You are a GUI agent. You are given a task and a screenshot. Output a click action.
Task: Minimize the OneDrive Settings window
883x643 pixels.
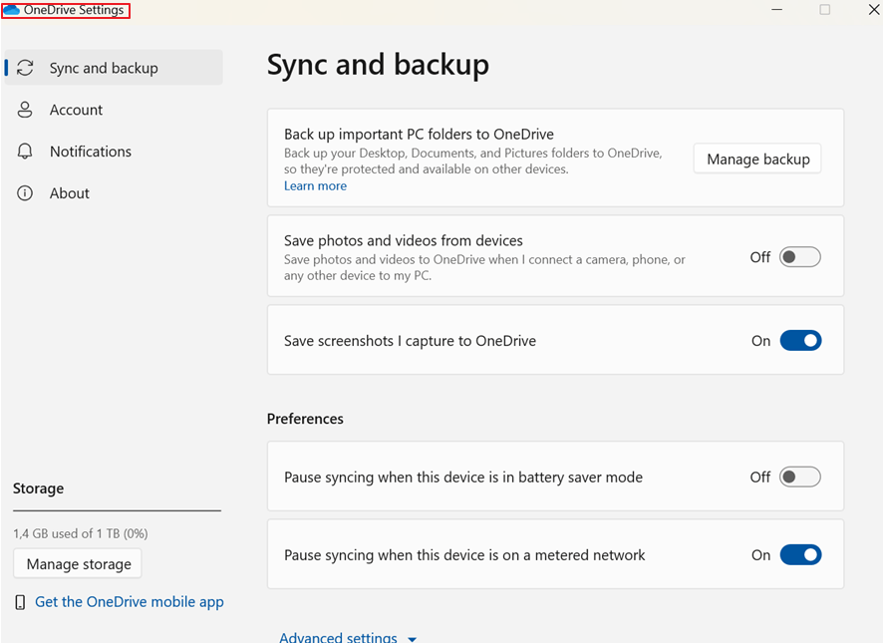(777, 10)
